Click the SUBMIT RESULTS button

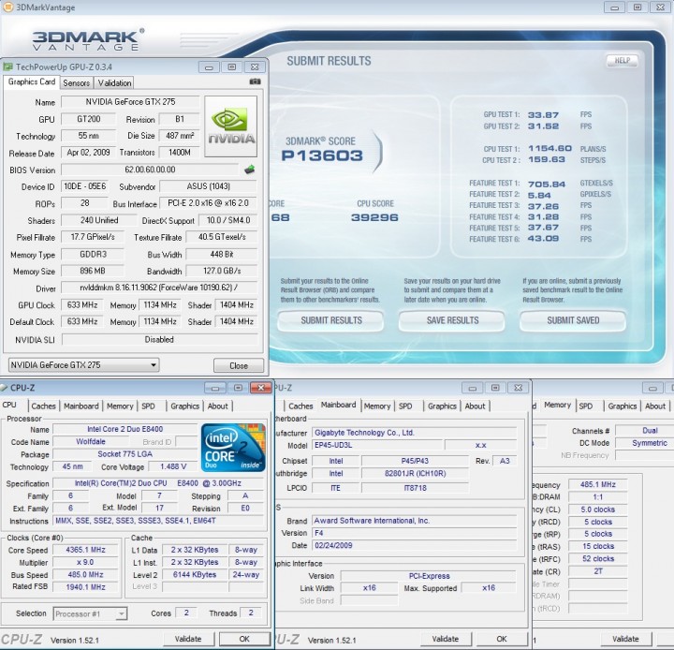pyautogui.click(x=331, y=320)
